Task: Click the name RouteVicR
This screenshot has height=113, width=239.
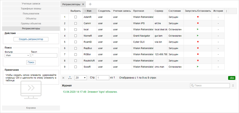Action: coord(89,61)
